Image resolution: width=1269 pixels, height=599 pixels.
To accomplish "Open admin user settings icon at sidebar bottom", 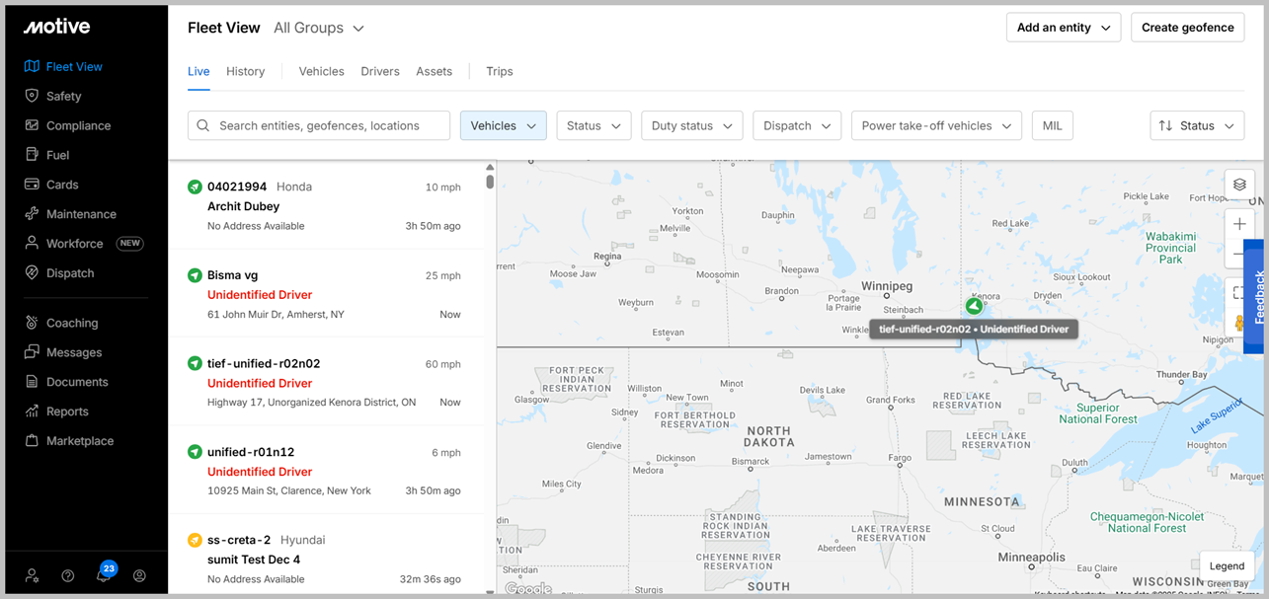I will tap(33, 575).
